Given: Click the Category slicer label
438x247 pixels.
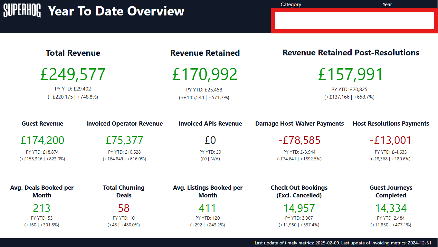Looking at the screenshot, I should (x=291, y=5).
